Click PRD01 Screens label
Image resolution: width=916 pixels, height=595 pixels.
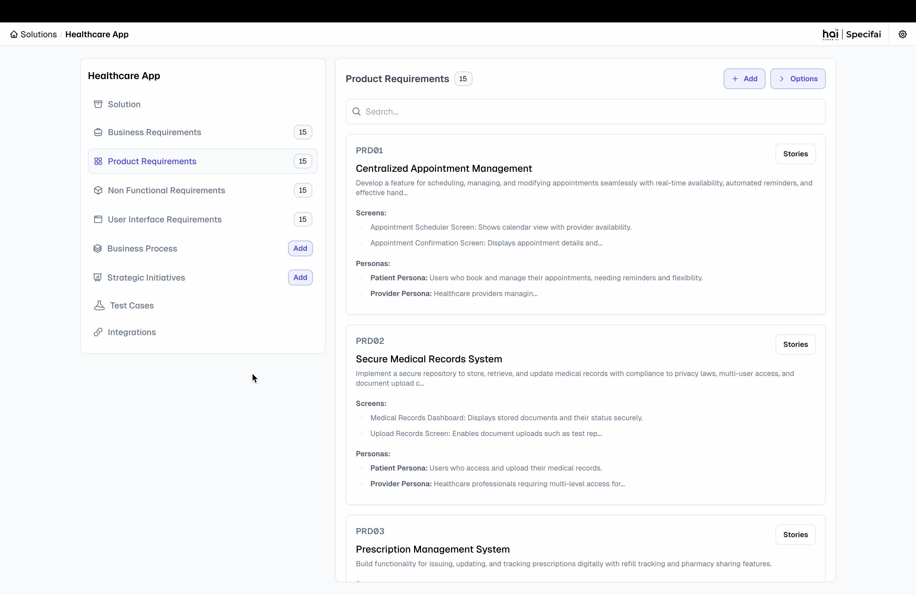click(x=371, y=213)
